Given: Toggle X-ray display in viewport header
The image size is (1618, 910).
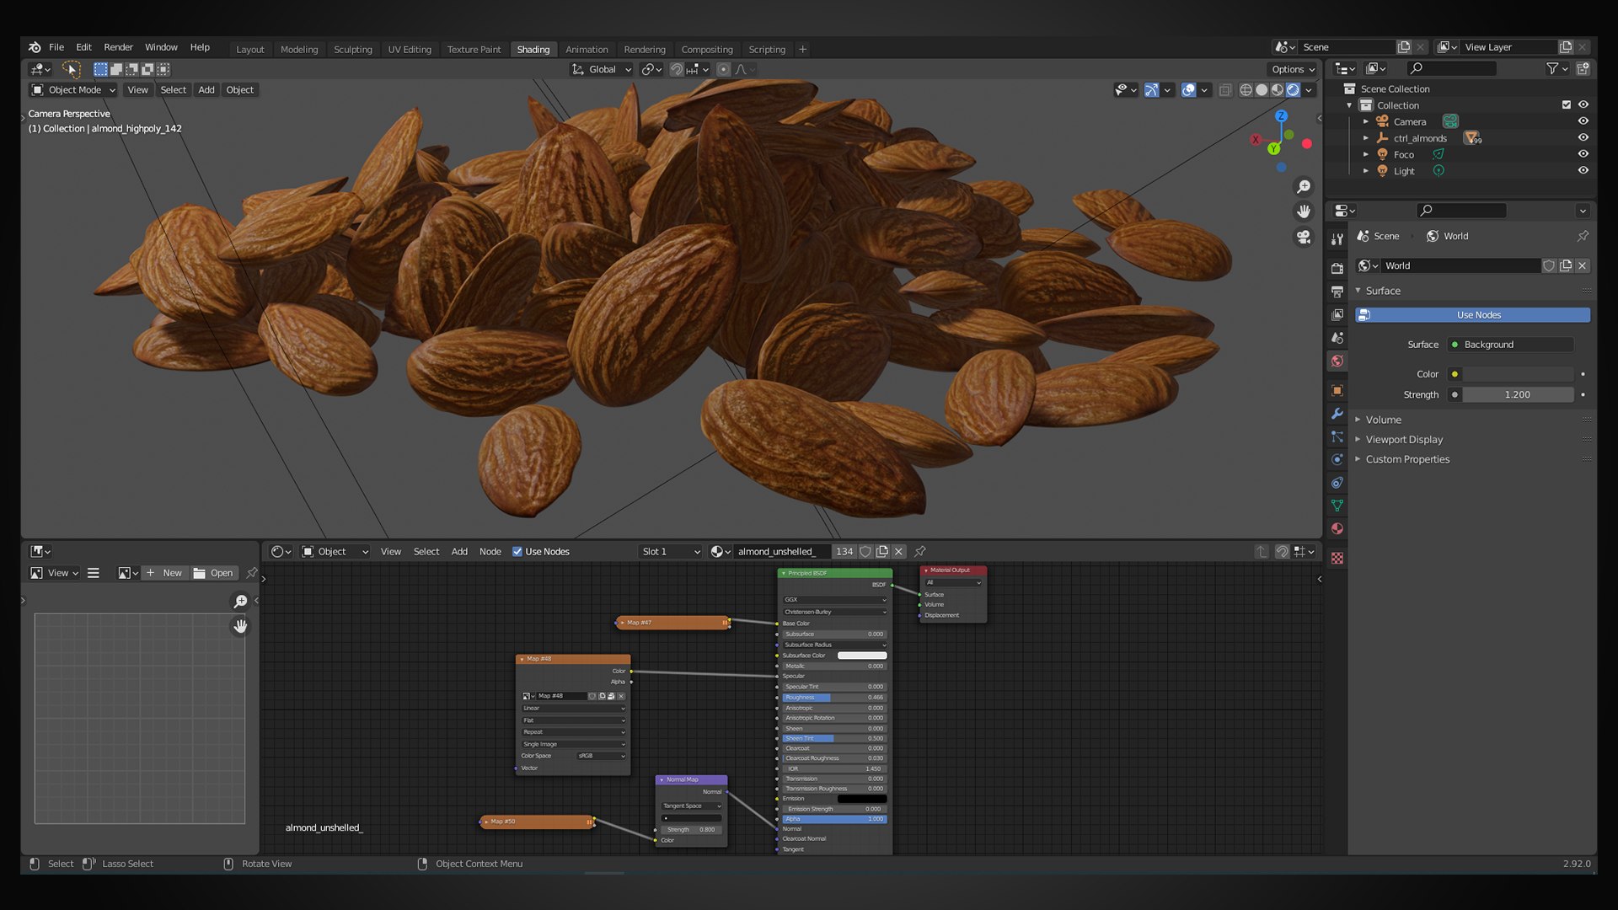Looking at the screenshot, I should pyautogui.click(x=1225, y=90).
